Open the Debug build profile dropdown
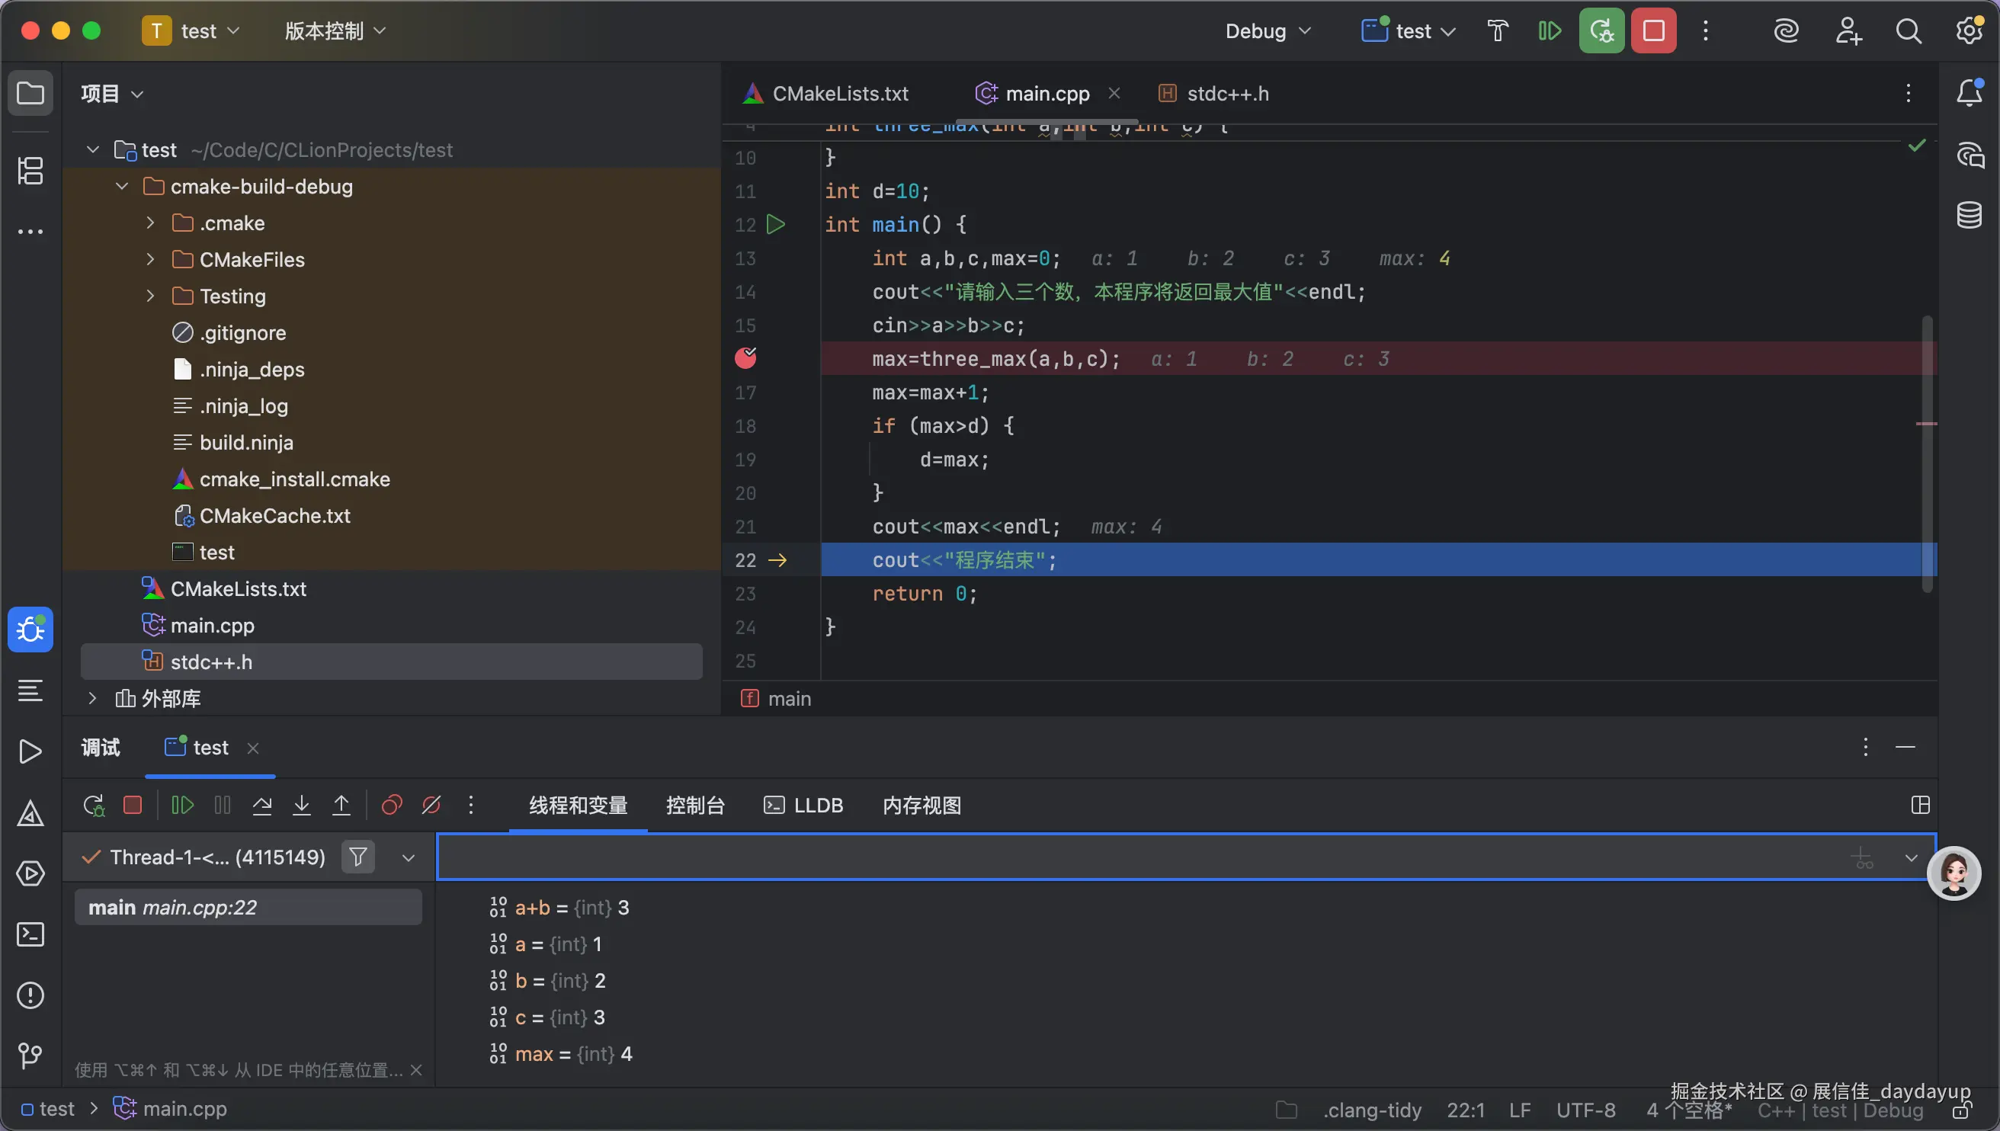 click(x=1268, y=31)
